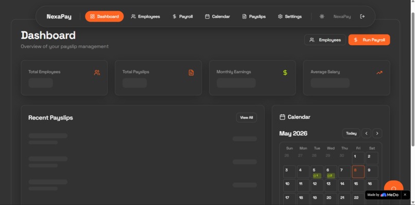Click the MeDo logo in the badge

[389, 195]
